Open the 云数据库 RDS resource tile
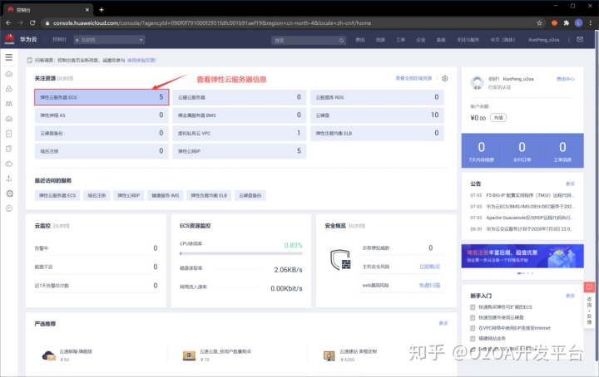This screenshot has height=377, width=599. point(377,97)
